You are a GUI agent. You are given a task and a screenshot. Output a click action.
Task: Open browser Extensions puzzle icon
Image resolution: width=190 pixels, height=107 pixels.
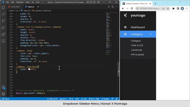coord(173,9)
